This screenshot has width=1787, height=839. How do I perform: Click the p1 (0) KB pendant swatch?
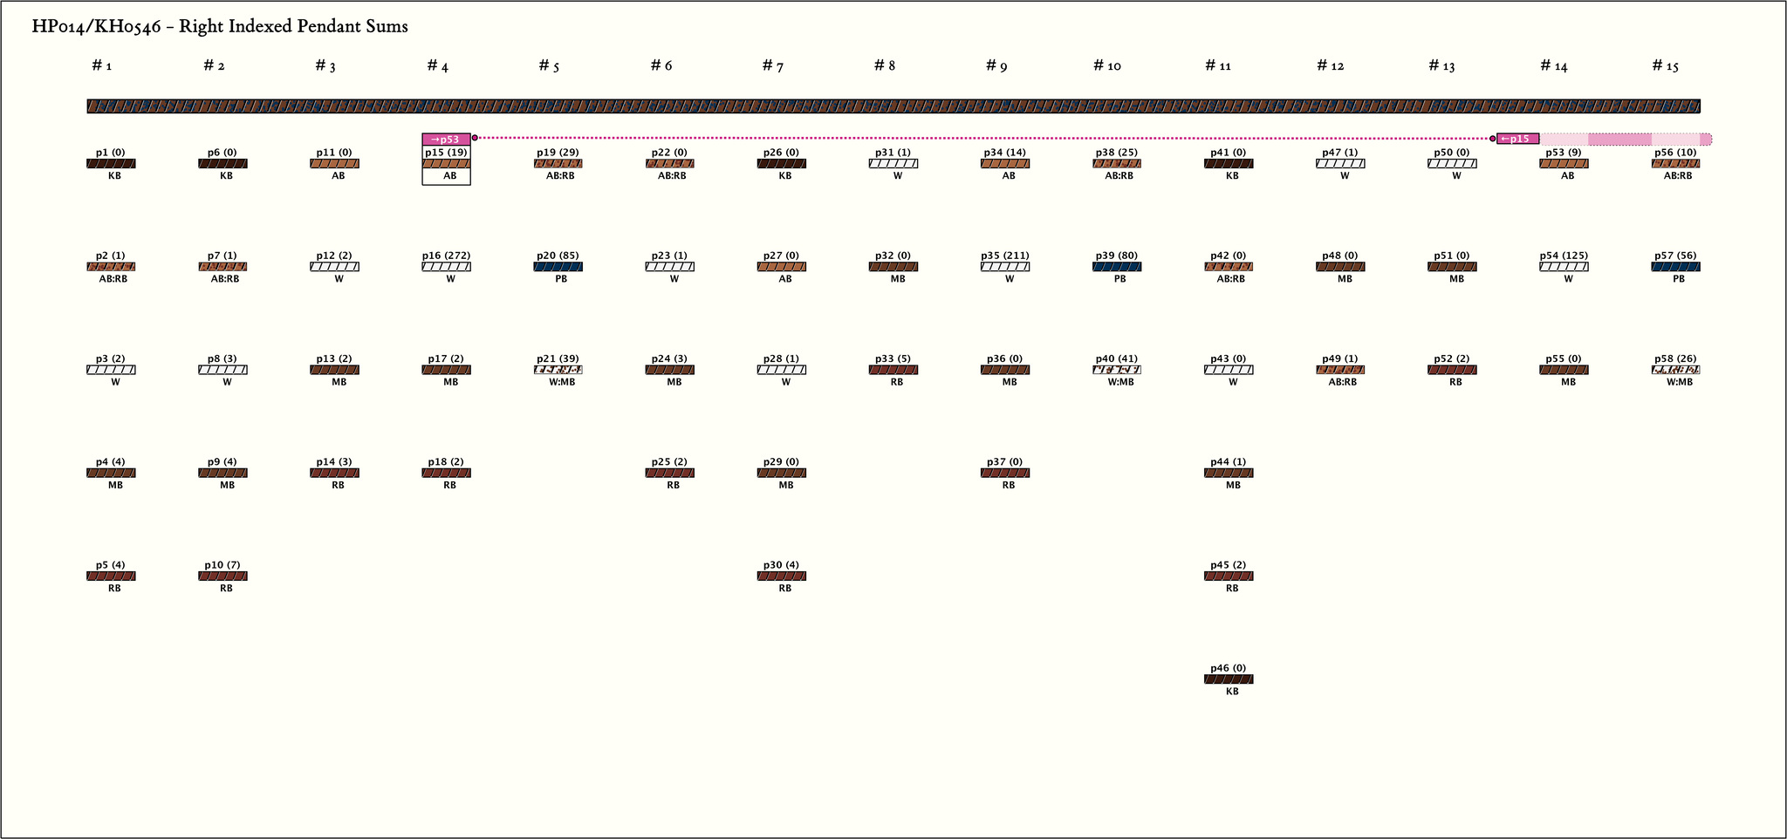tap(111, 164)
